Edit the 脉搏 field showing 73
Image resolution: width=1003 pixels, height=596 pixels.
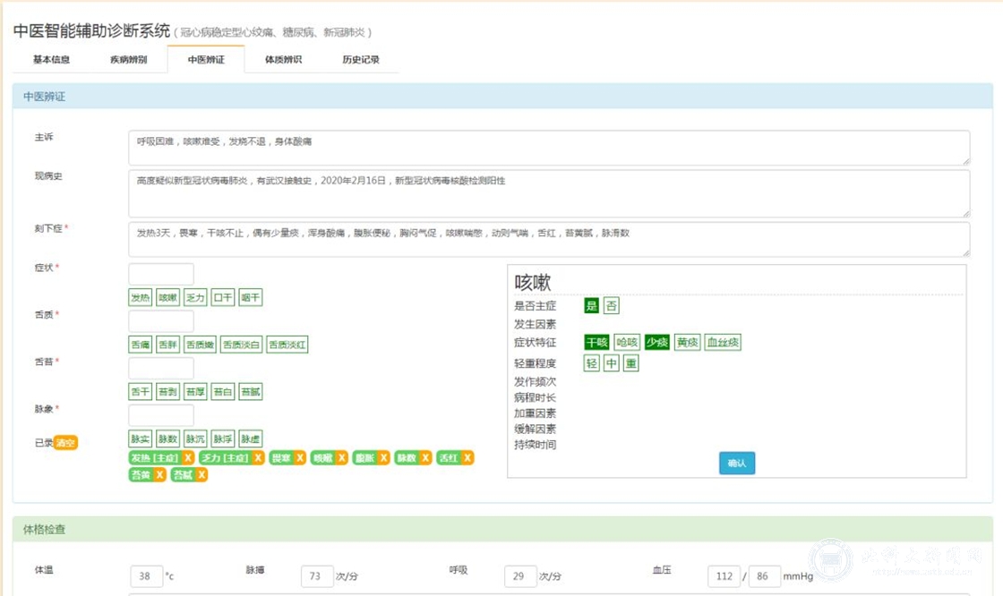[x=317, y=576]
